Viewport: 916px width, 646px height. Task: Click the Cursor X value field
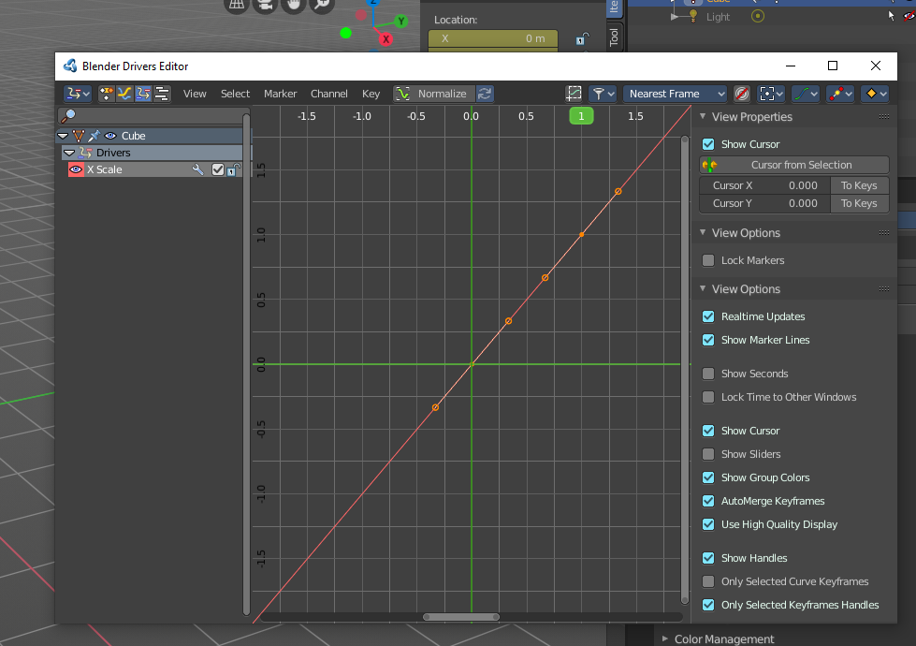[x=764, y=185]
